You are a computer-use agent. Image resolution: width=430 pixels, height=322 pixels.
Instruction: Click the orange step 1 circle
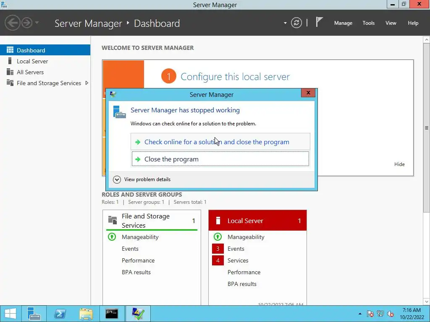[x=169, y=76]
